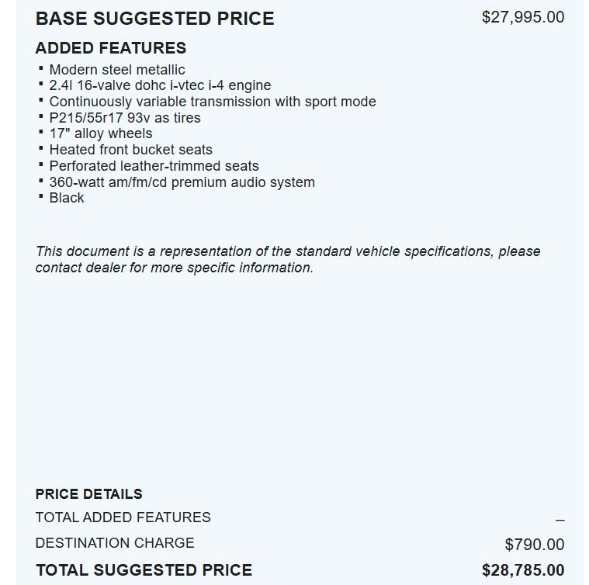This screenshot has width=589, height=585.
Task: Click the 2.4l 16-valve engine feature line
Action: point(160,85)
